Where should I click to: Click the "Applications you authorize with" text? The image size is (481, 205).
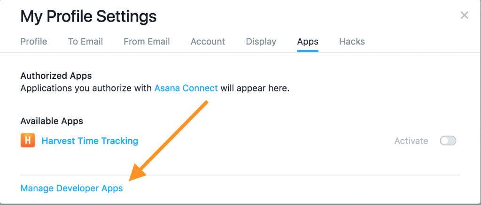[x=86, y=88]
